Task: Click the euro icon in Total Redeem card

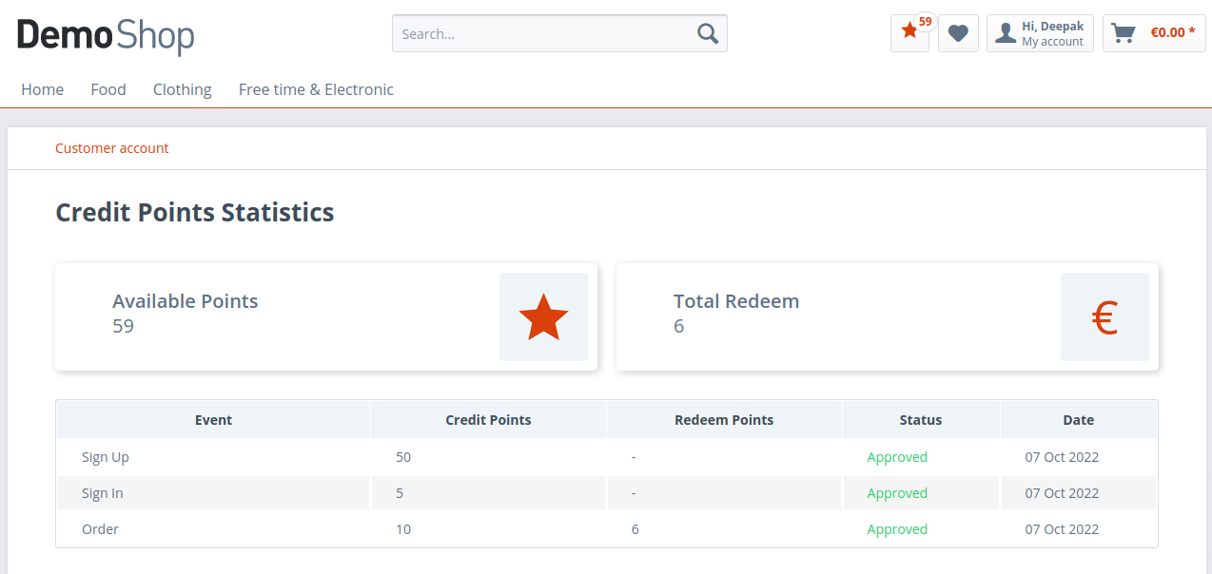Action: (x=1104, y=318)
